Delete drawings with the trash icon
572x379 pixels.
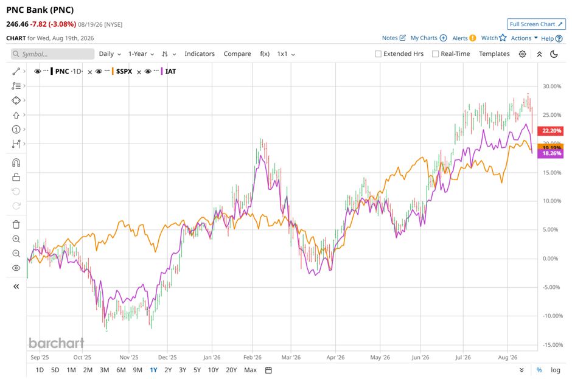point(16,224)
